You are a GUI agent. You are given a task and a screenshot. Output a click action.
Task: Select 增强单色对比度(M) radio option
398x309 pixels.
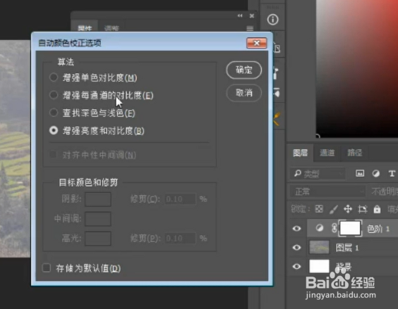click(x=54, y=77)
